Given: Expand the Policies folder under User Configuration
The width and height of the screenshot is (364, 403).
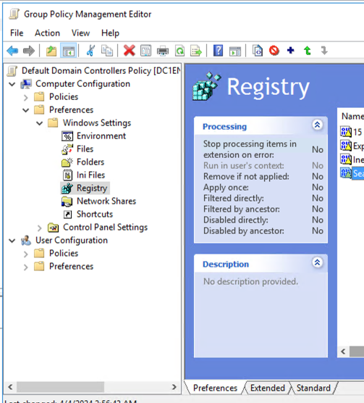Looking at the screenshot, I should pyautogui.click(x=25, y=254).
